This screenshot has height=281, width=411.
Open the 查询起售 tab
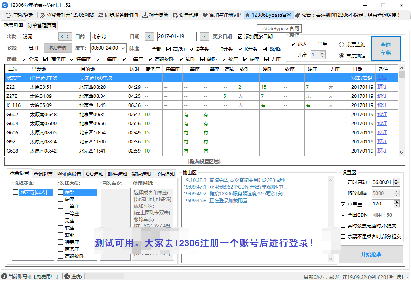[43, 174]
